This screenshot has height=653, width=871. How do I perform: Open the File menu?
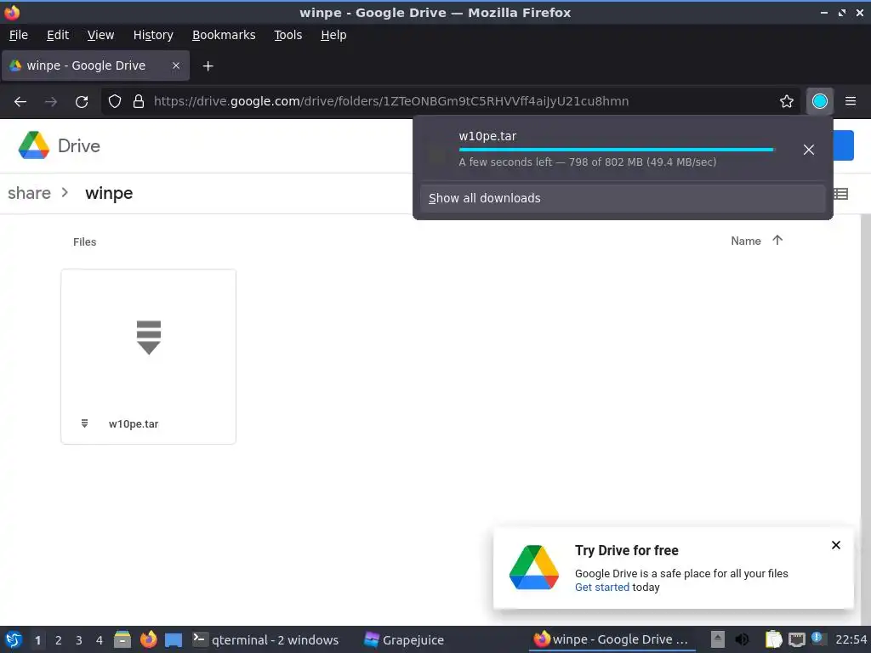[19, 35]
